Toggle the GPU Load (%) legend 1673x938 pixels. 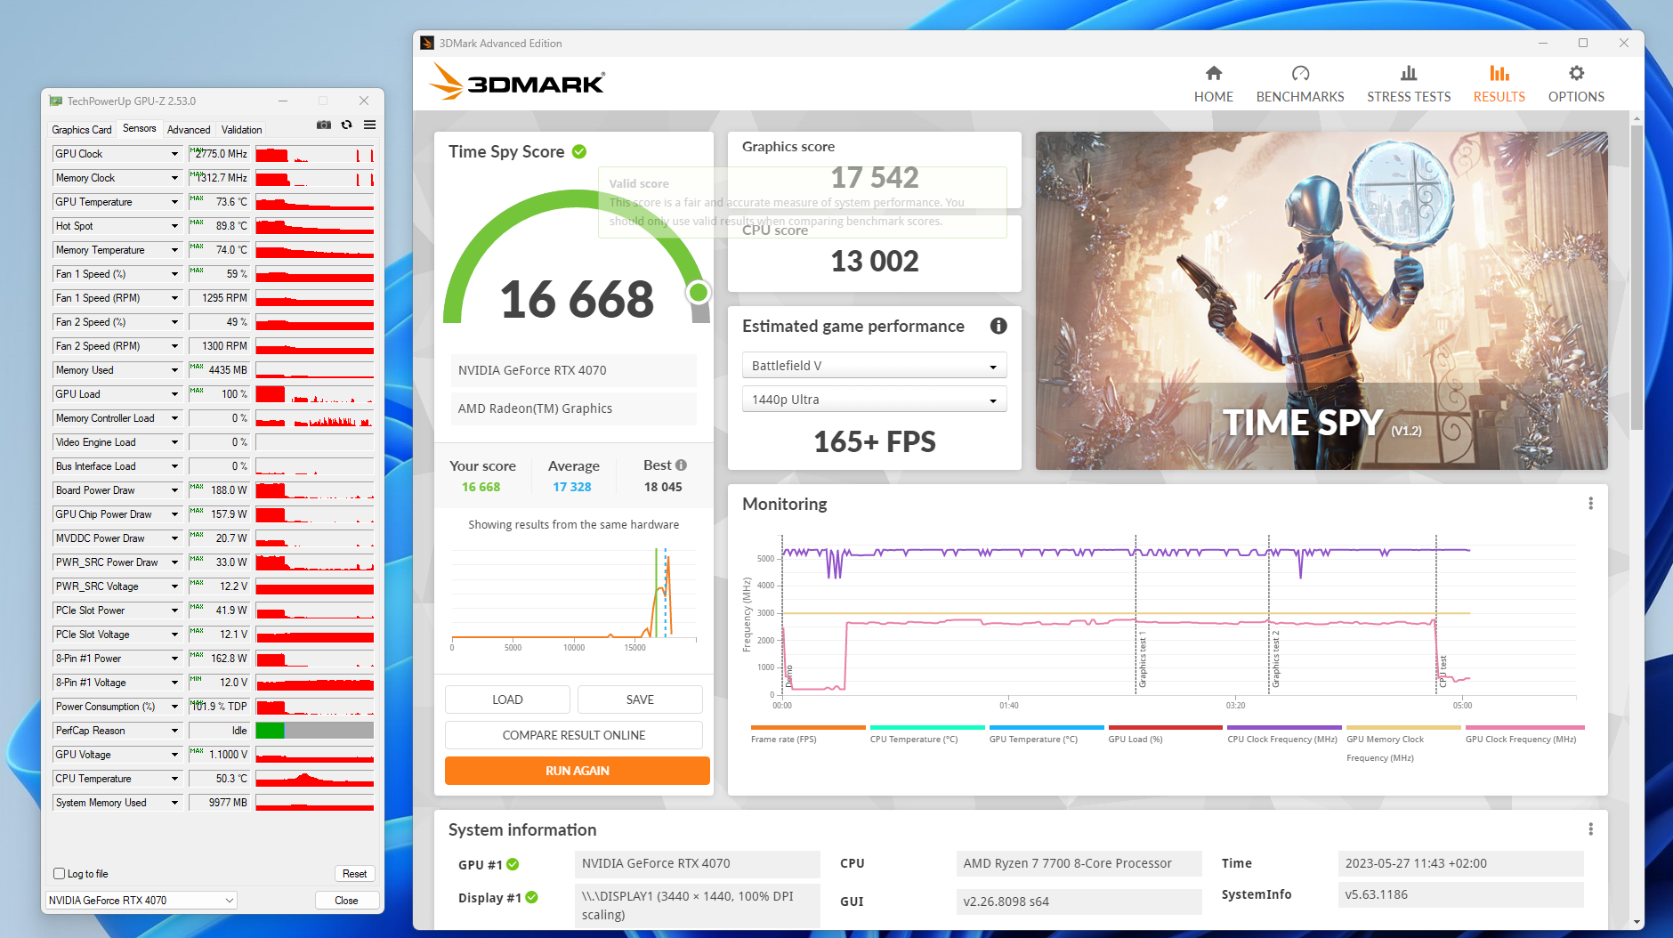point(1165,735)
